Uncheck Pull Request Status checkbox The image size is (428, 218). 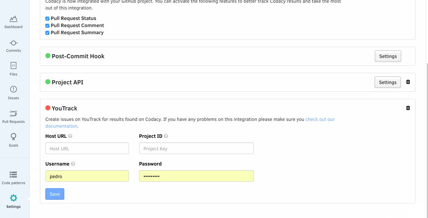[x=47, y=19]
